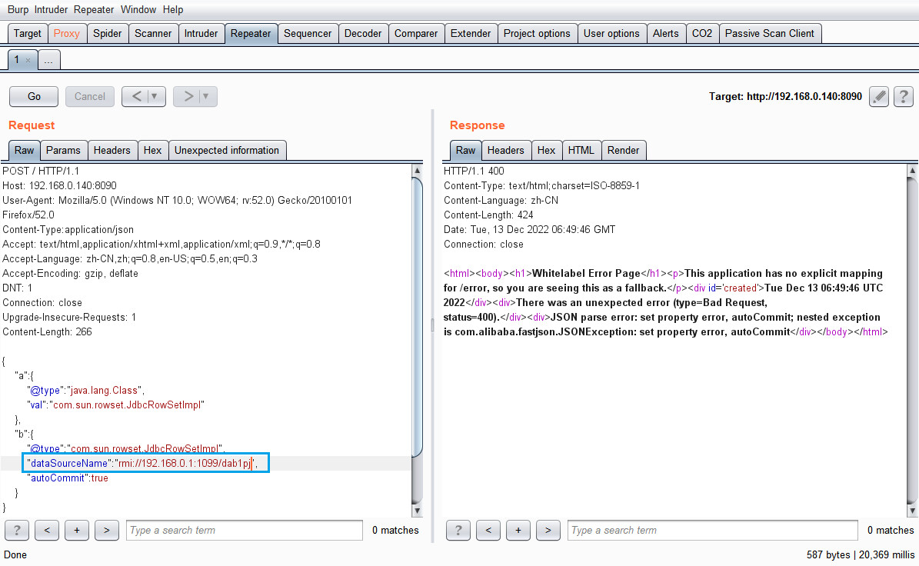This screenshot has height=566, width=919.
Task: Close Repeater request tab 1
Action: point(28,60)
